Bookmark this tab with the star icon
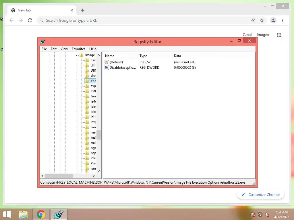Image resolution: width=294 pixels, height=220 pixels. (262, 20)
